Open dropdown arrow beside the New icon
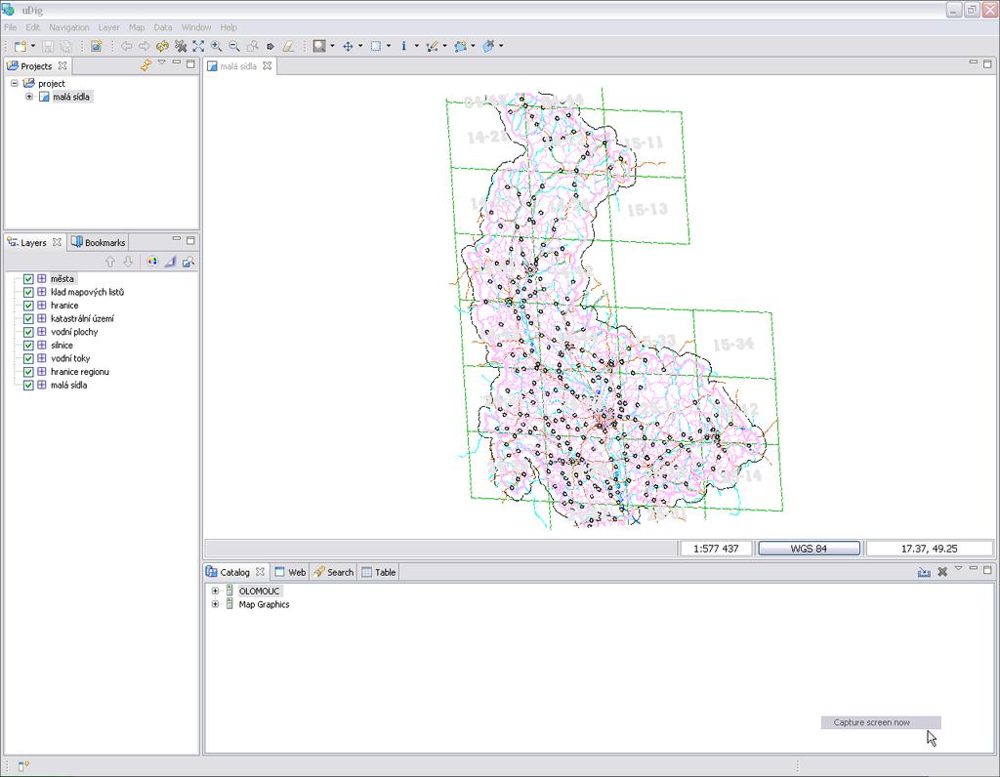This screenshot has width=1000, height=777. click(x=33, y=46)
